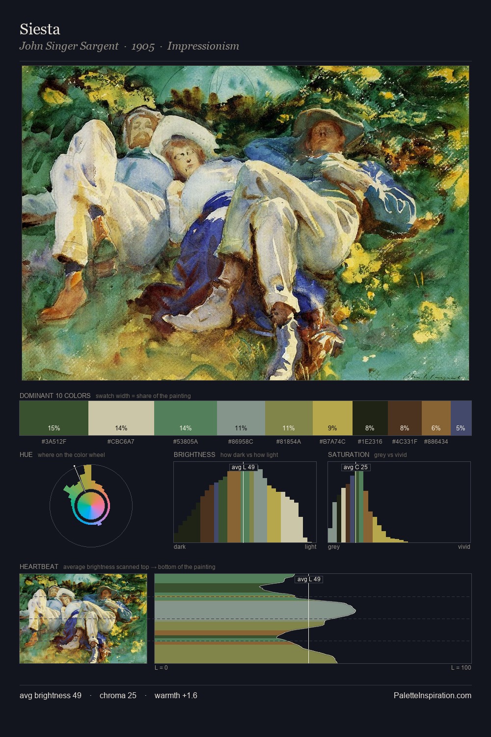Click the brightness histogram chart
Viewport: 491px width, 737px height.
(245, 502)
